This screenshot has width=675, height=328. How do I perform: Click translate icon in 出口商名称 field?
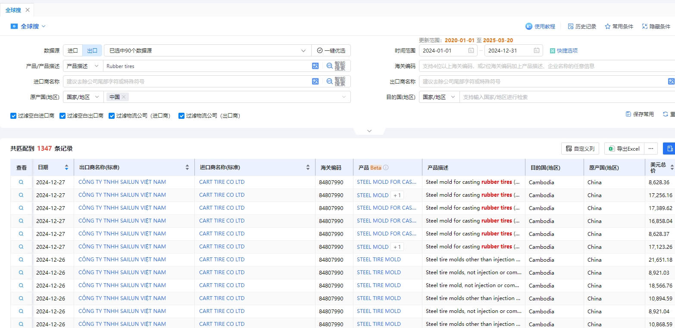click(671, 81)
